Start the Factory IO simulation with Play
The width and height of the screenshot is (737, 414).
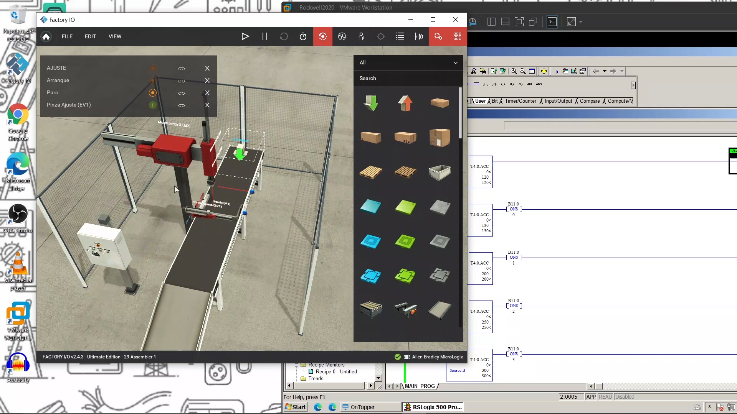point(245,36)
